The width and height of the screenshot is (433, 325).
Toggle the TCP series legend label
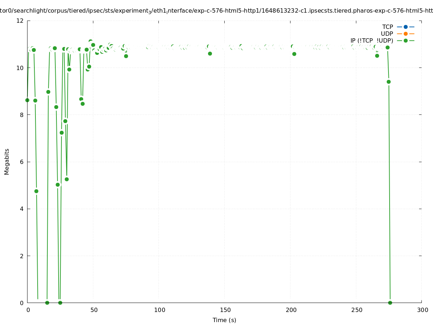(x=387, y=27)
